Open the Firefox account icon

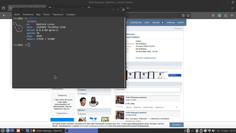pyautogui.click(x=219, y=16)
